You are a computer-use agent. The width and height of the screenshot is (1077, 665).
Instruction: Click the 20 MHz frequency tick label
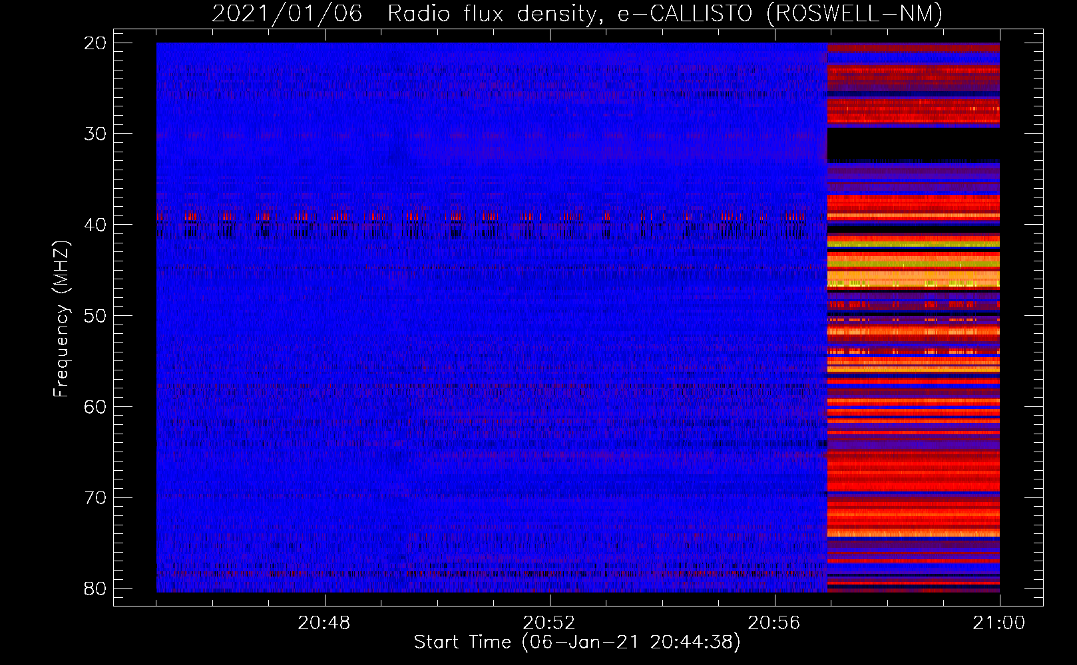point(96,43)
